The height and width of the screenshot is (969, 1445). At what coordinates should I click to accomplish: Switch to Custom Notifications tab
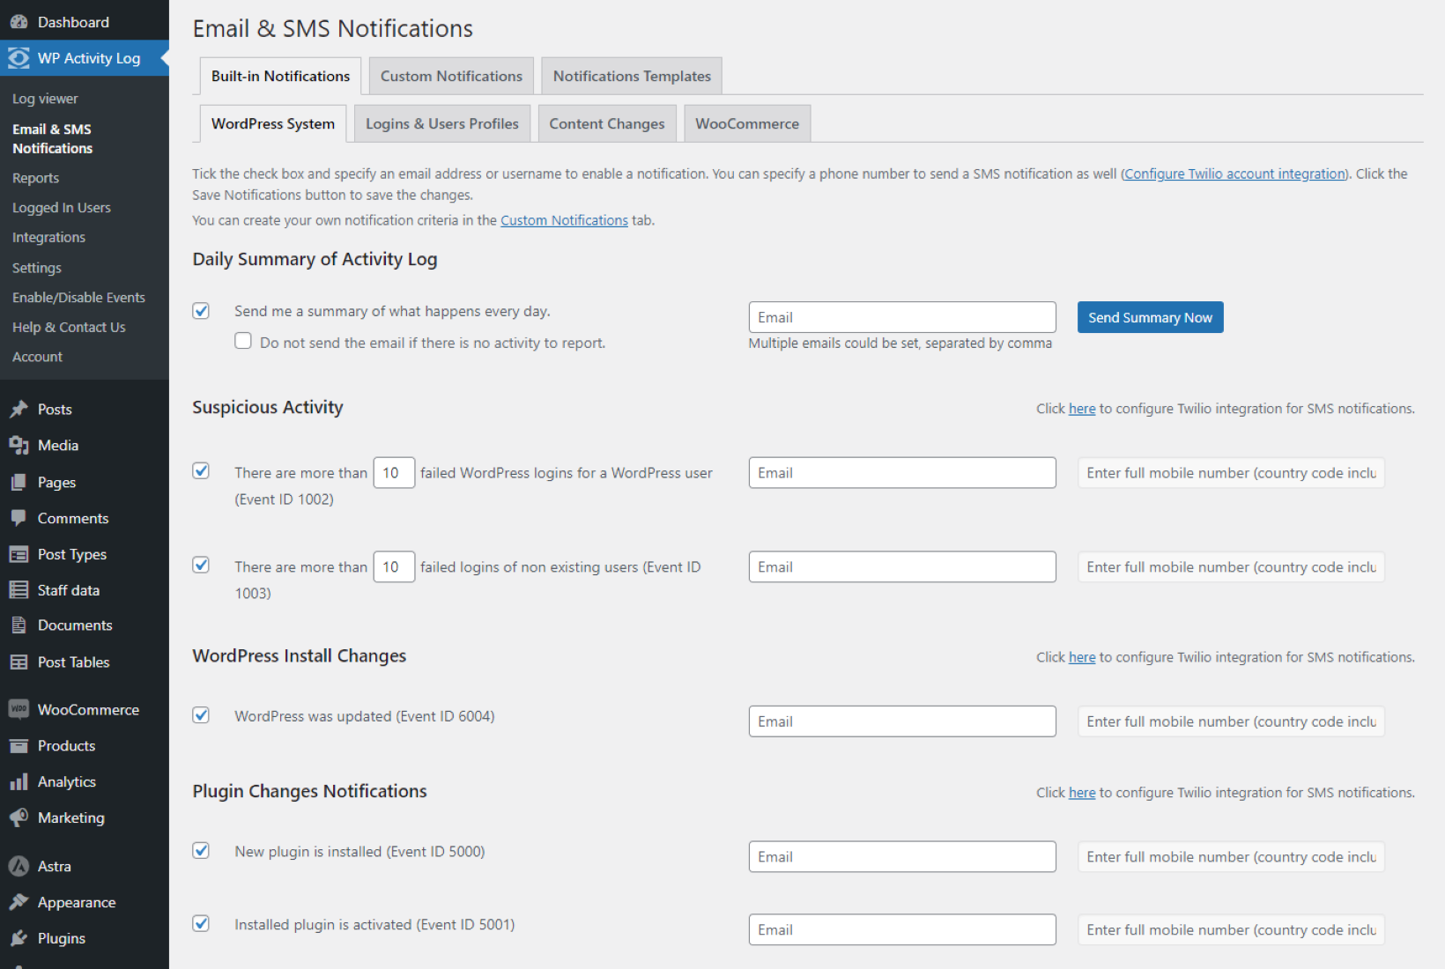(451, 77)
